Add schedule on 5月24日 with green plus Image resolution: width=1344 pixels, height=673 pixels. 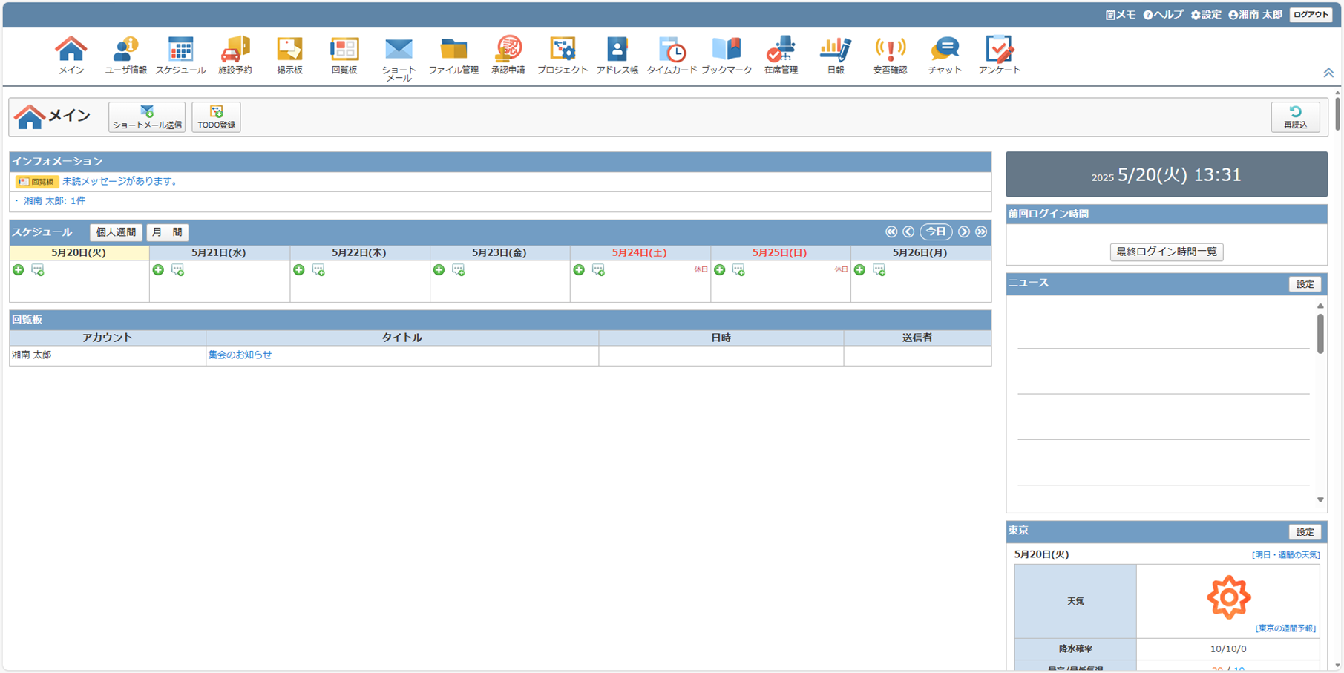[x=579, y=270]
